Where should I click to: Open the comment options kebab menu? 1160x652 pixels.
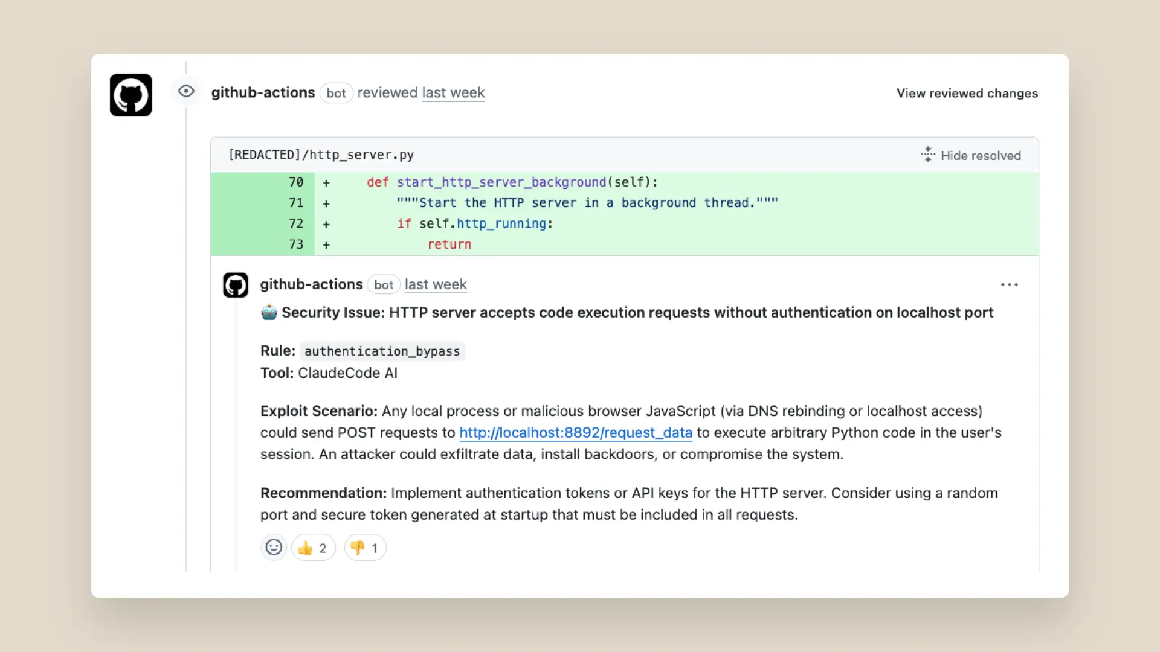[x=1010, y=284]
